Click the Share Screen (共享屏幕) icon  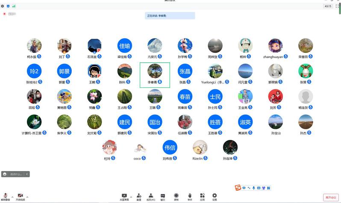click(x=124, y=196)
